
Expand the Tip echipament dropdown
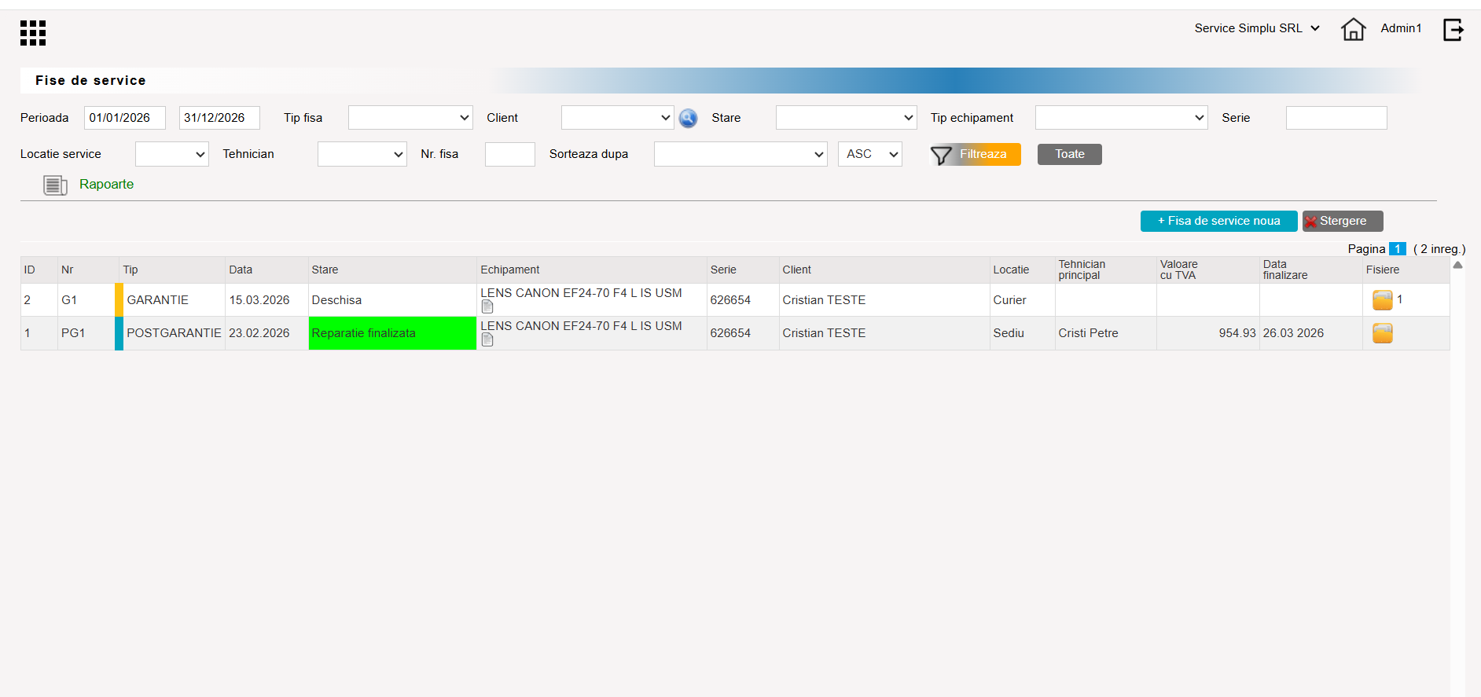click(1121, 118)
